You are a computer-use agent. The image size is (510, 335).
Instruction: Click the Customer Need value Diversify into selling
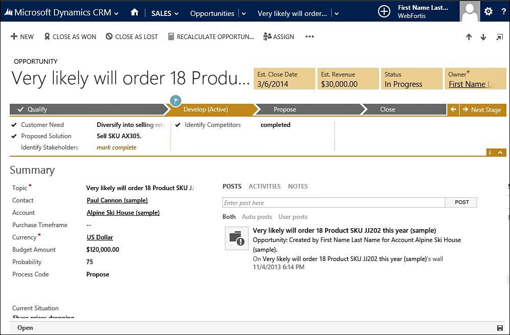131,125
